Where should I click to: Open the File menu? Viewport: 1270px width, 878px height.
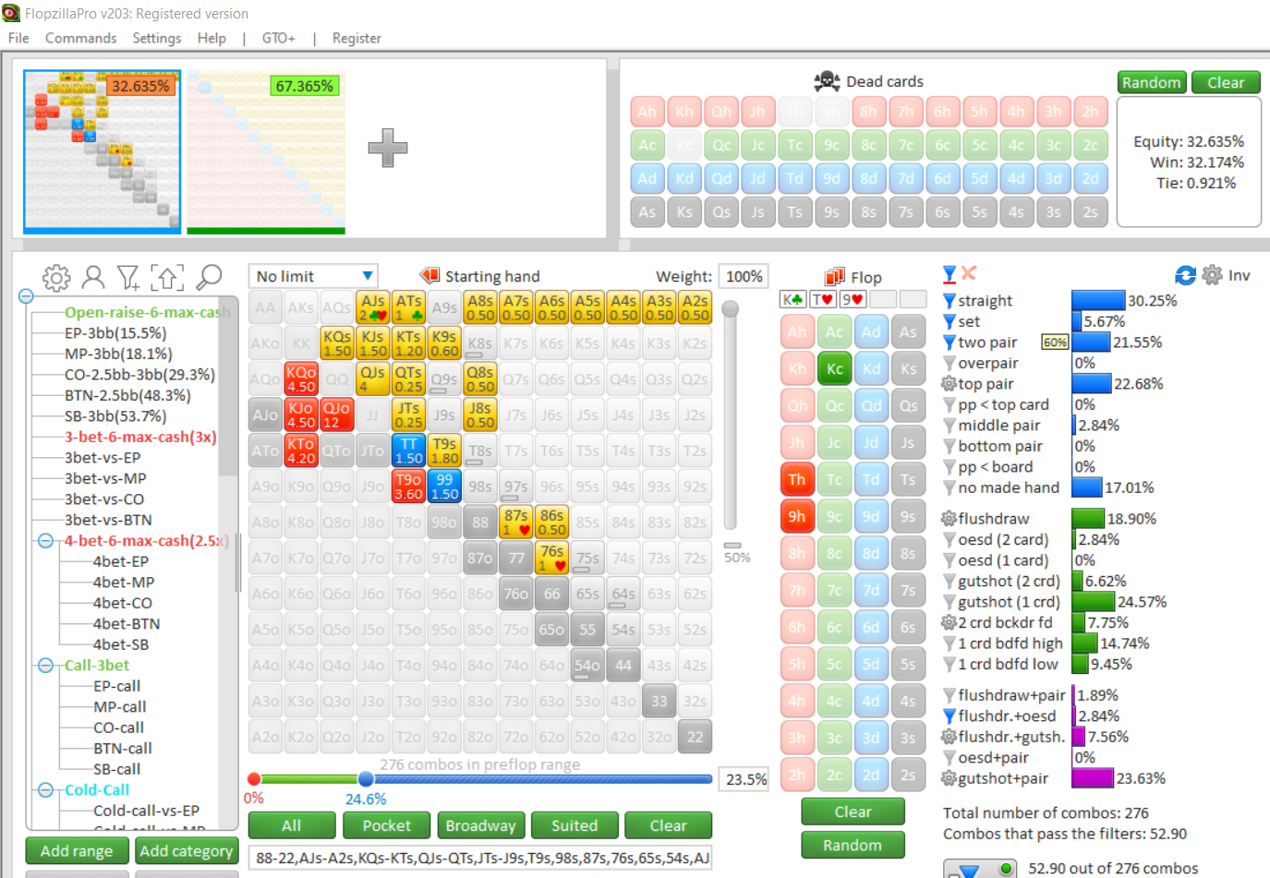[18, 38]
